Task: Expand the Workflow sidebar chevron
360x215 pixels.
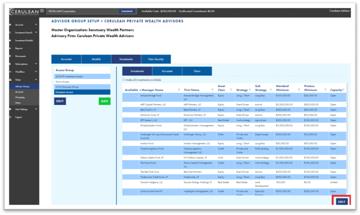Action: tap(36, 72)
